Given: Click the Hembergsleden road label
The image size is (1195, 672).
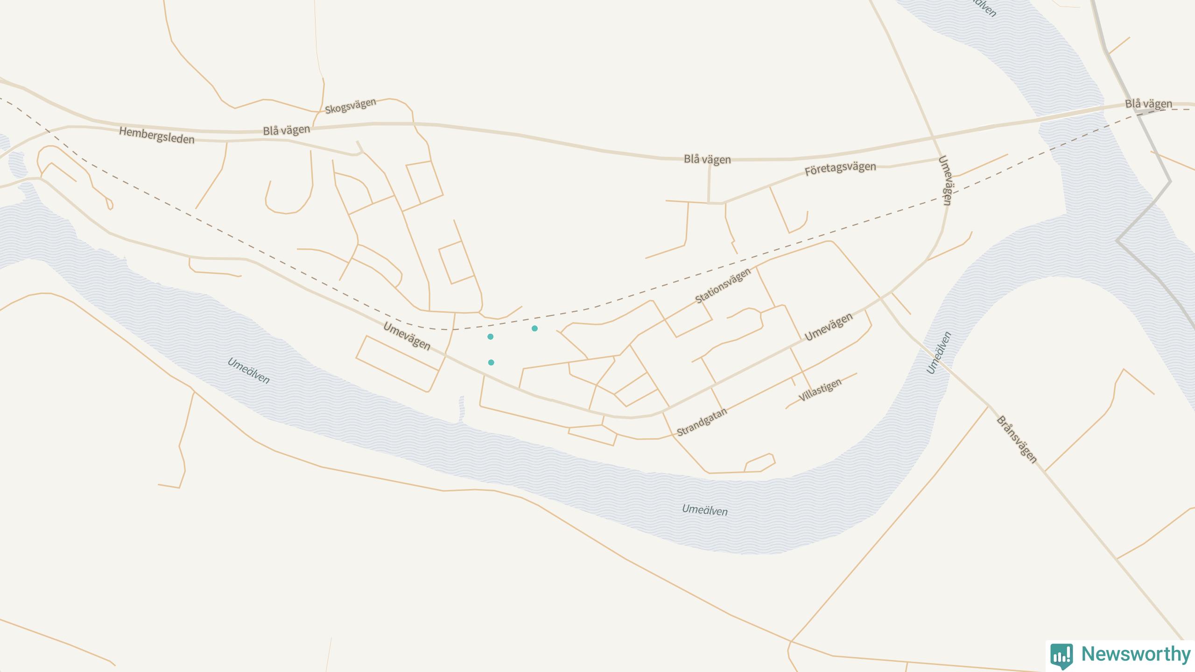Looking at the screenshot, I should (x=157, y=135).
